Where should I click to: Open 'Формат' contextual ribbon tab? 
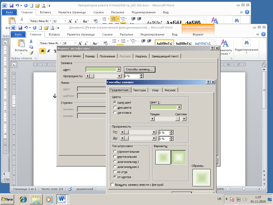tap(198, 34)
